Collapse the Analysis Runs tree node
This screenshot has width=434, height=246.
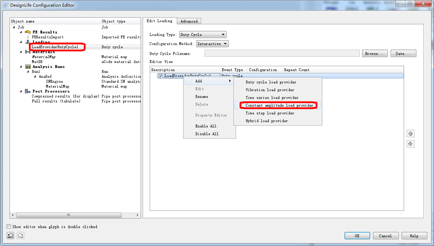pyautogui.click(x=21, y=67)
